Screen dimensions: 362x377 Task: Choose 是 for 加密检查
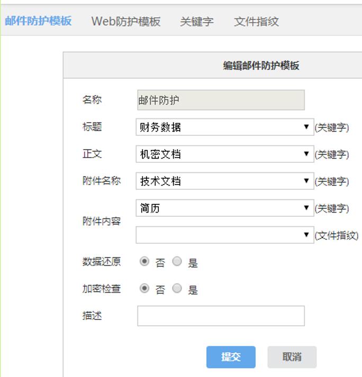(177, 289)
